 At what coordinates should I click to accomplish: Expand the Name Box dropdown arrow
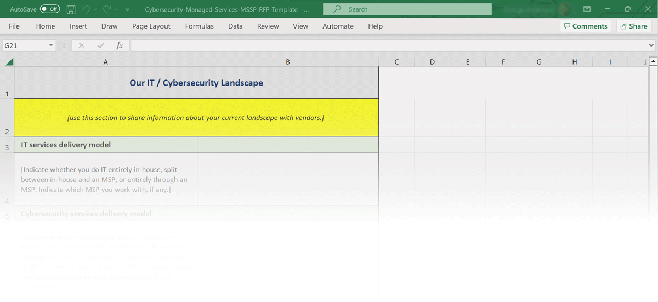pyautogui.click(x=51, y=46)
